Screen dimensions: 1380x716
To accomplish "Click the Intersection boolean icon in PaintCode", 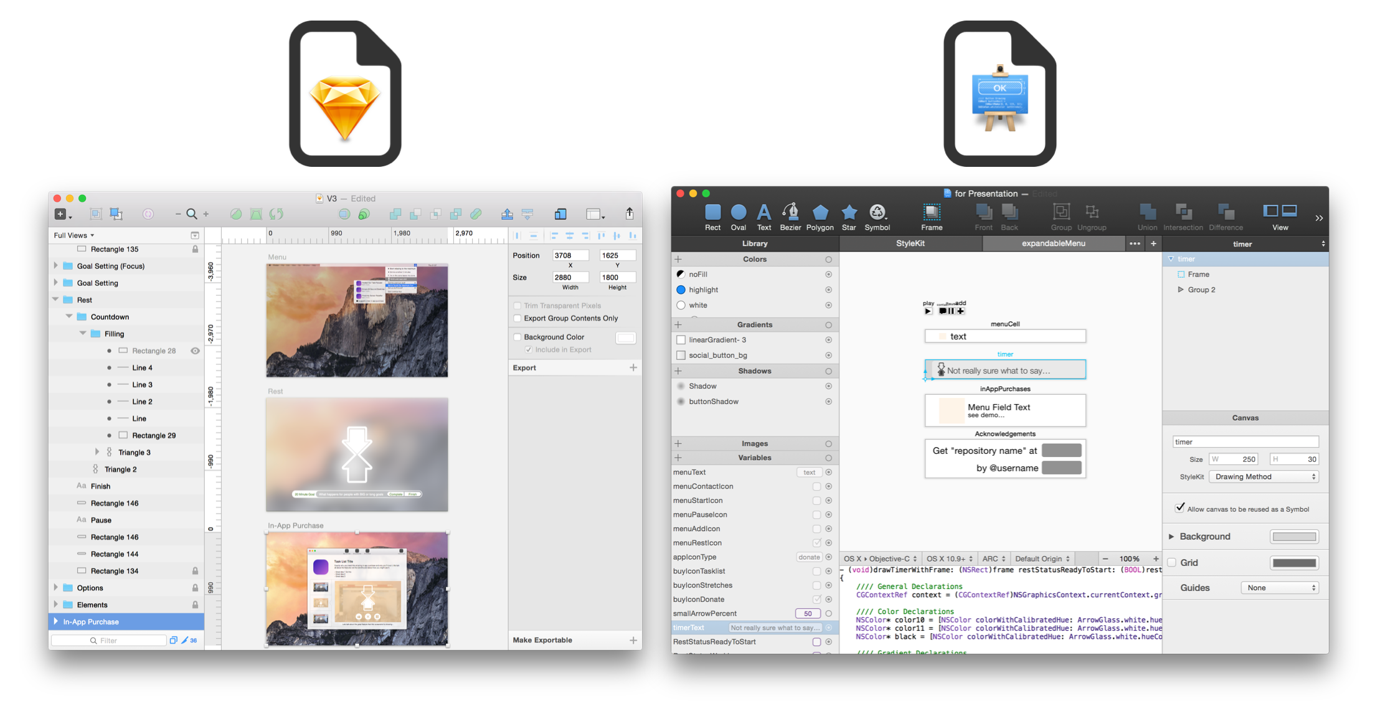I will click(1183, 217).
